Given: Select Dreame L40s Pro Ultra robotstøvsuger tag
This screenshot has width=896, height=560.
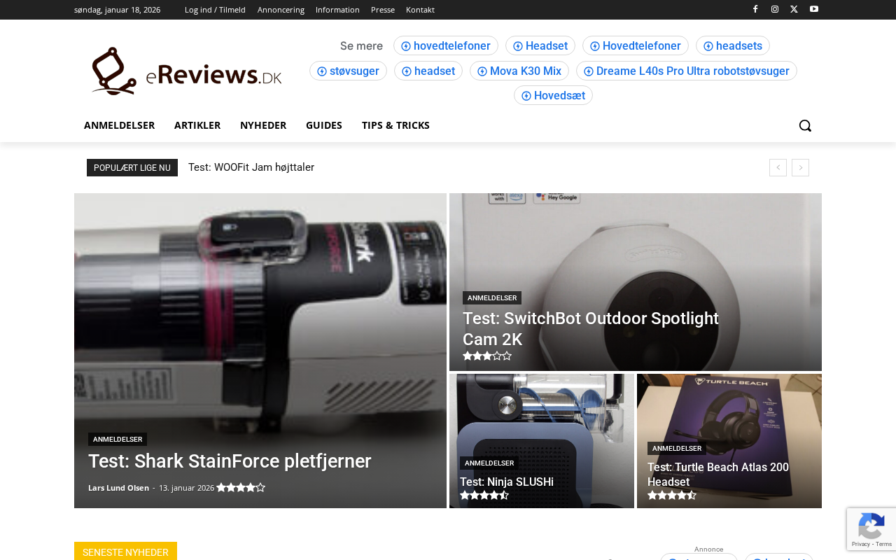Looking at the screenshot, I should coord(687,71).
